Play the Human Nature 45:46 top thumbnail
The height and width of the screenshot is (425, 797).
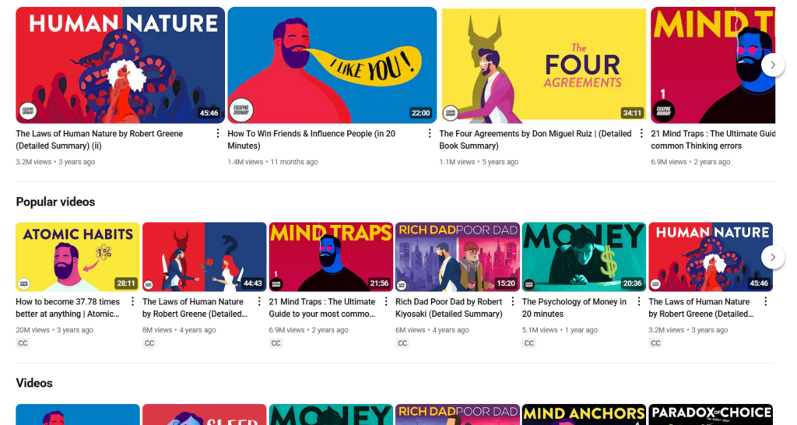[120, 65]
